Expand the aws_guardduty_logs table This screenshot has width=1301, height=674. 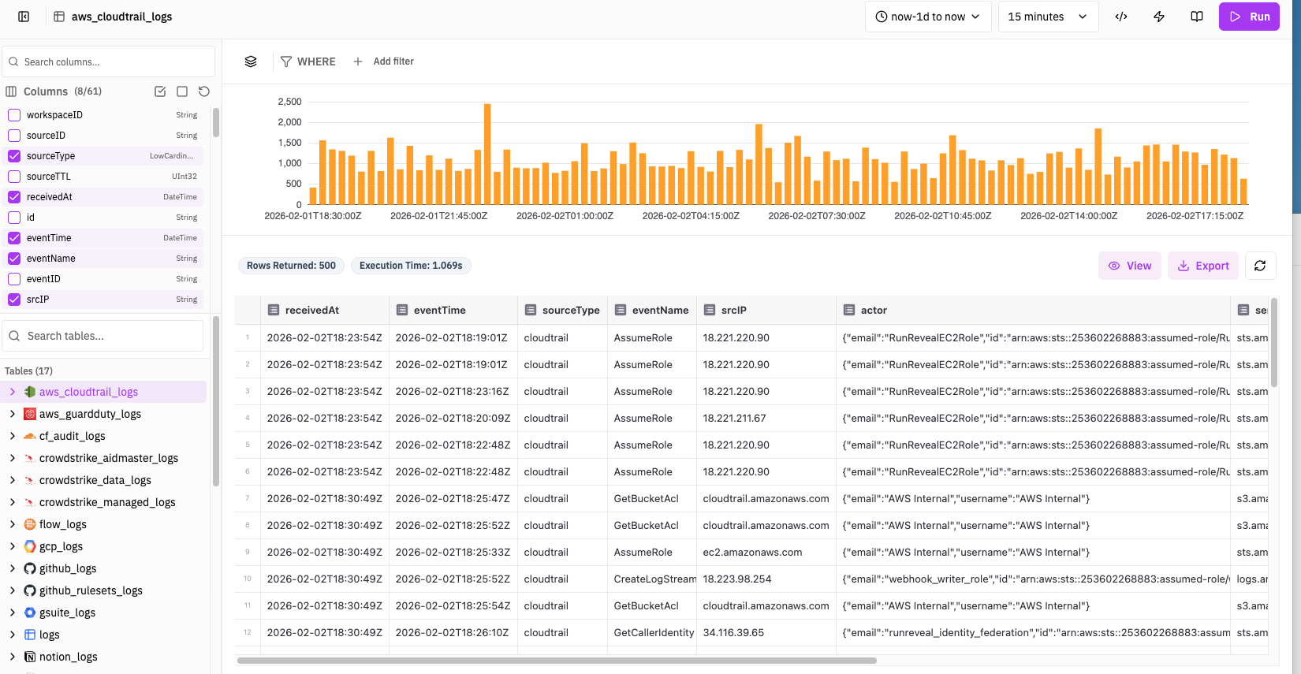(12, 414)
